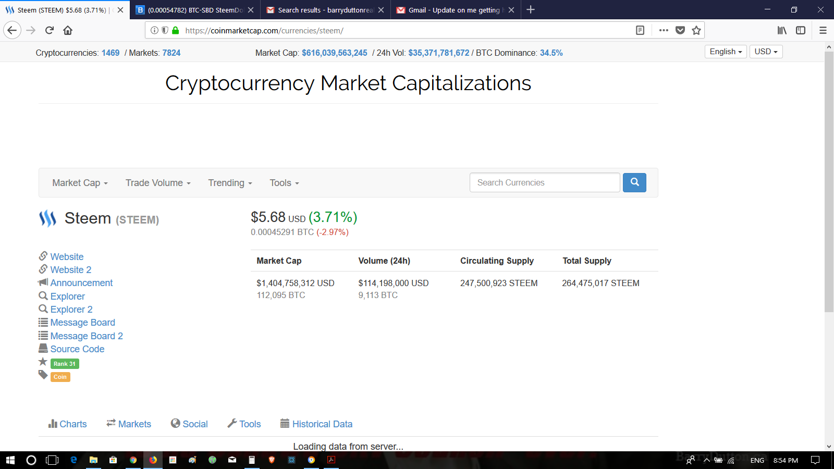
Task: Open the Firefox hamburger menu
Action: pyautogui.click(x=823, y=30)
